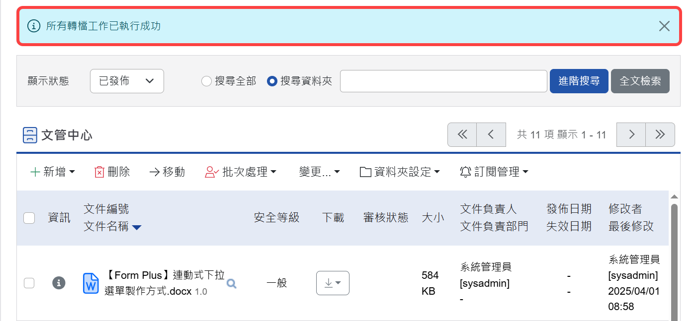Viewport: 696px width, 321px height.
Task: Click the 發佈日期 column header
Action: [569, 209]
